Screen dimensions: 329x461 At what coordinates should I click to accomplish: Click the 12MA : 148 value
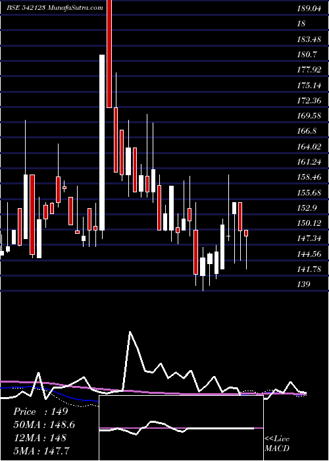tap(39, 438)
